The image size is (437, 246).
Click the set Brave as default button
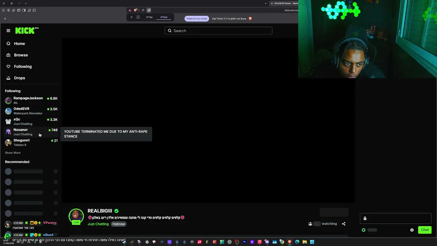[197, 18]
